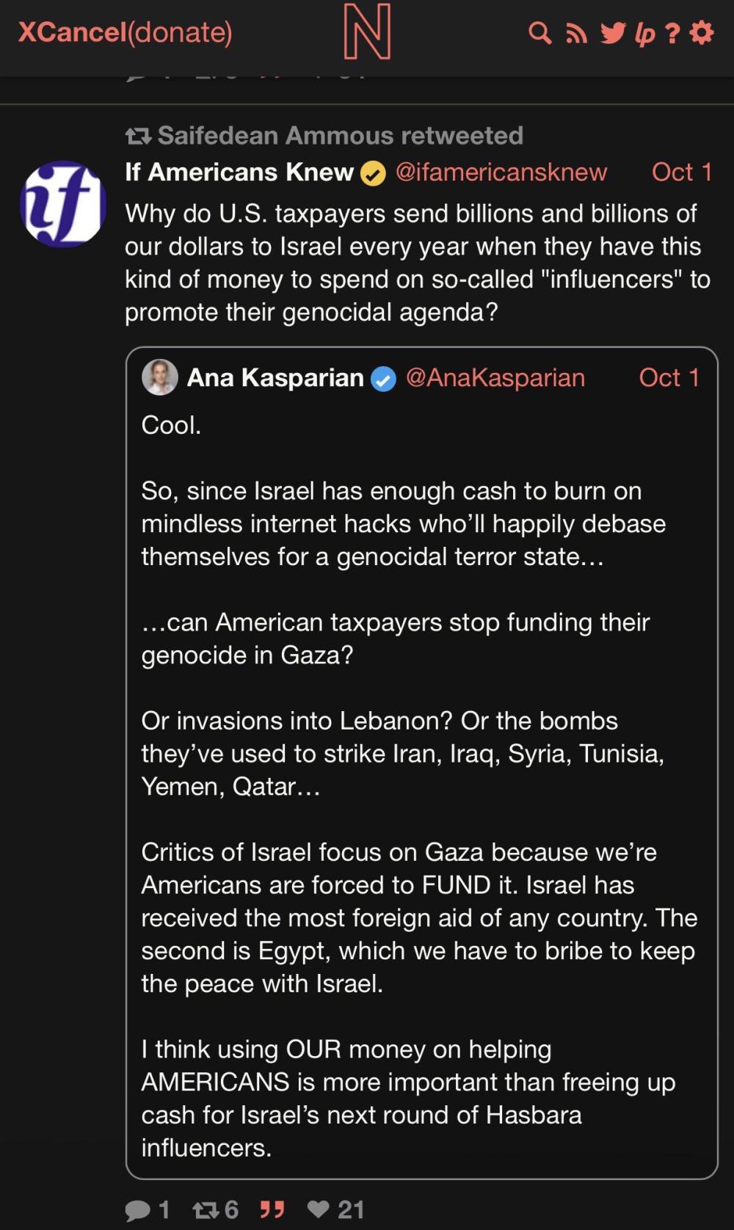Open Ana Kasparian's display name link

(x=275, y=377)
